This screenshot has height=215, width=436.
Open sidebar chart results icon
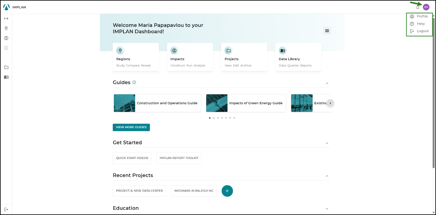click(x=6, y=48)
